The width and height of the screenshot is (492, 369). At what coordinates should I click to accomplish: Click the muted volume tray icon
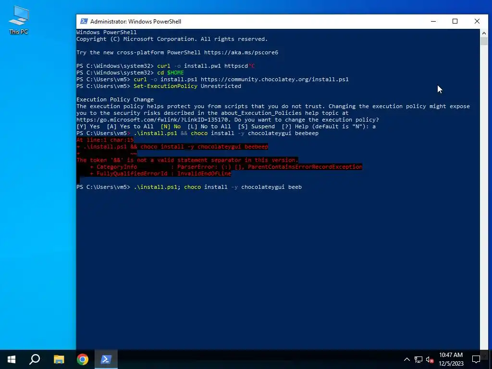(x=430, y=359)
